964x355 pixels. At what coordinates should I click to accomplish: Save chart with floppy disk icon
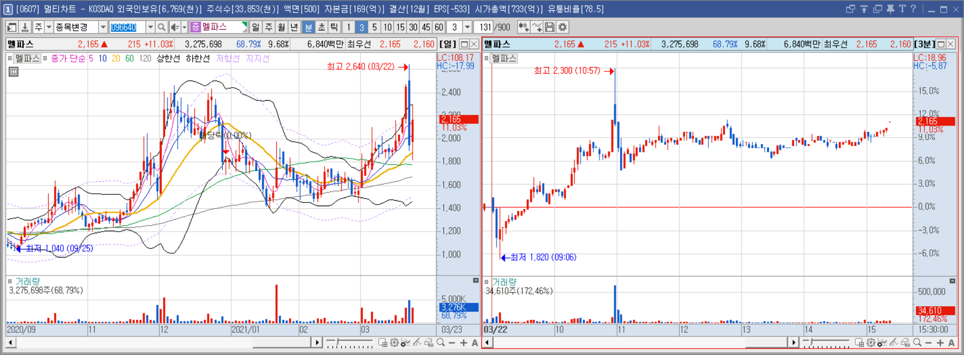(x=550, y=27)
